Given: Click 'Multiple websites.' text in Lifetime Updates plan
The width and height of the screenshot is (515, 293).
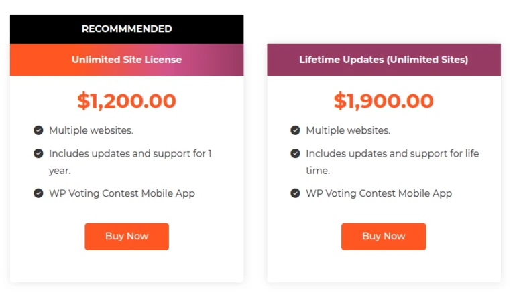Looking at the screenshot, I should coord(348,130).
